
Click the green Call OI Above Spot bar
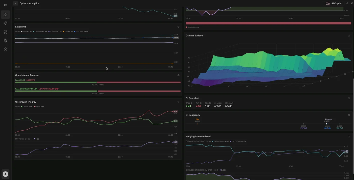[x=56, y=91]
